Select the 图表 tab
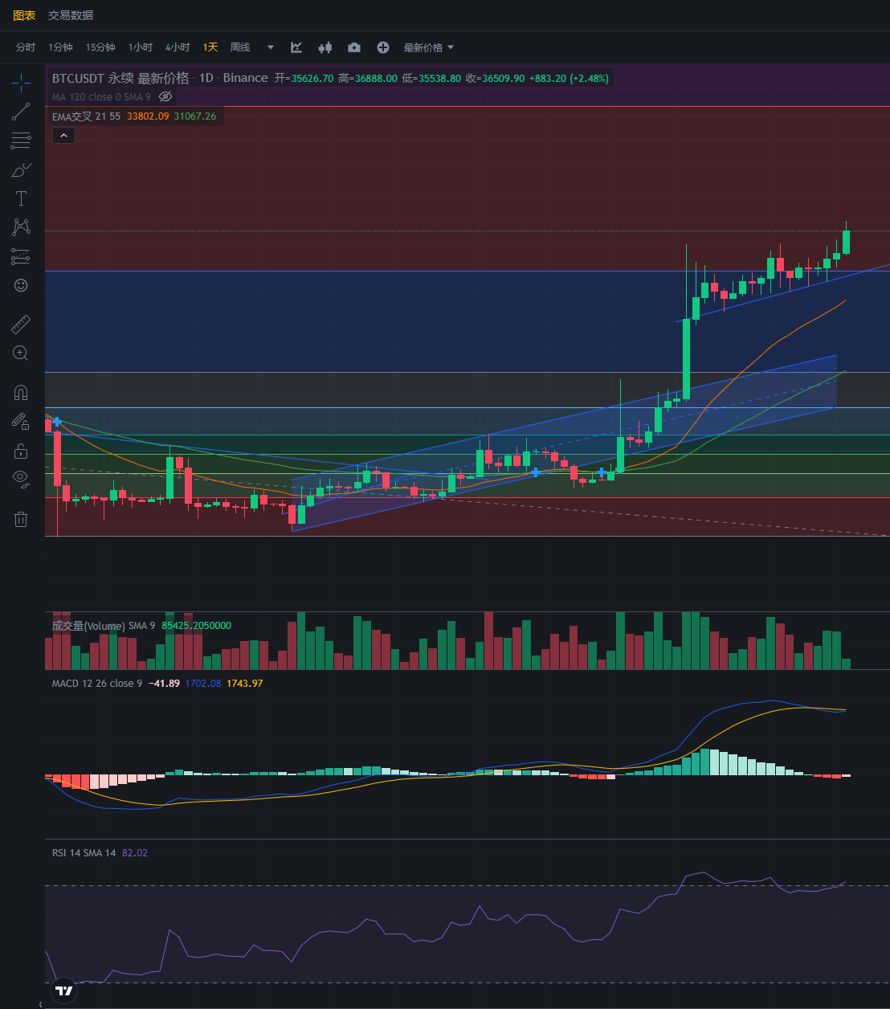Image resolution: width=890 pixels, height=1009 pixels. pos(24,15)
